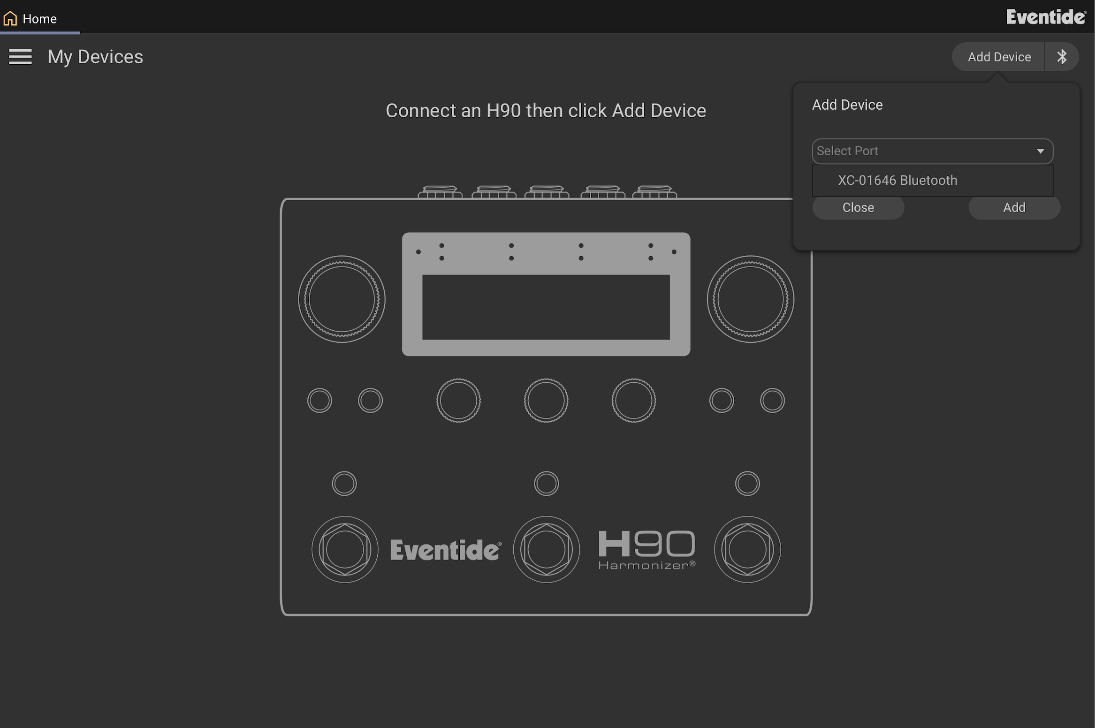Click the middle hexagonal footswitch
Screen dimensions: 1095x728
pyautogui.click(x=546, y=549)
